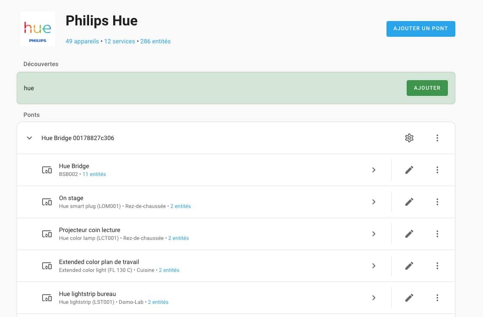The image size is (483, 317).
Task: Open 2 entités link for On stage
Action: click(180, 206)
